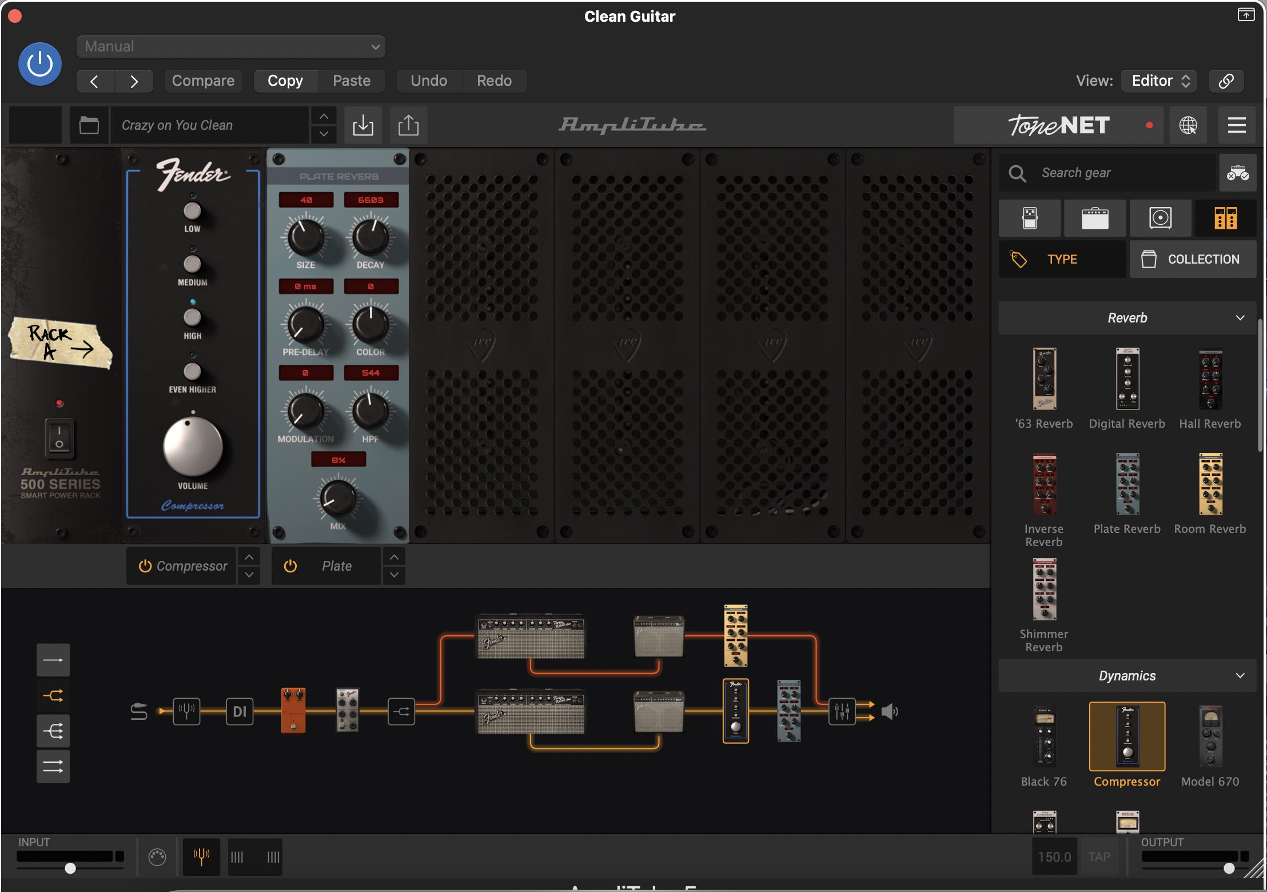Click the Copy button
The image size is (1267, 892).
[x=285, y=81]
